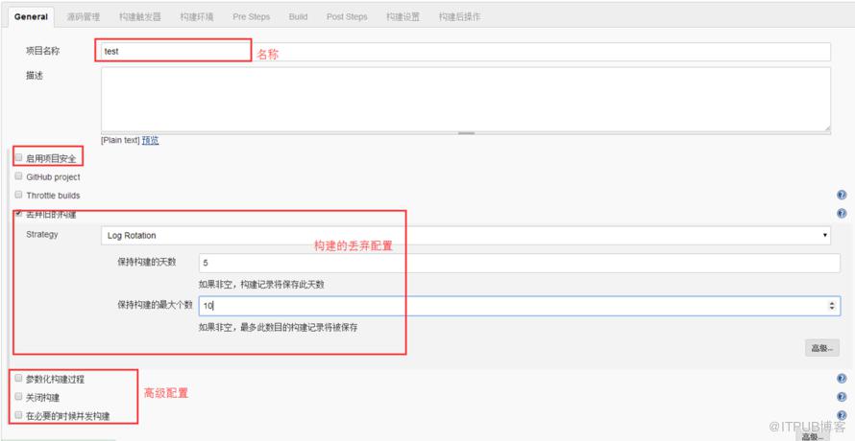Click 高级 button in discard builds section

point(822,348)
